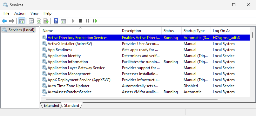Open the blue Help question-mark icon
Screen dimensions: 256x116
56,21
